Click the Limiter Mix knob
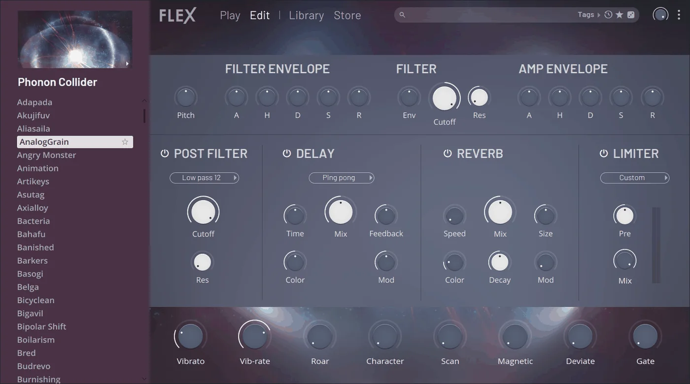This screenshot has height=384, width=690. tap(625, 260)
